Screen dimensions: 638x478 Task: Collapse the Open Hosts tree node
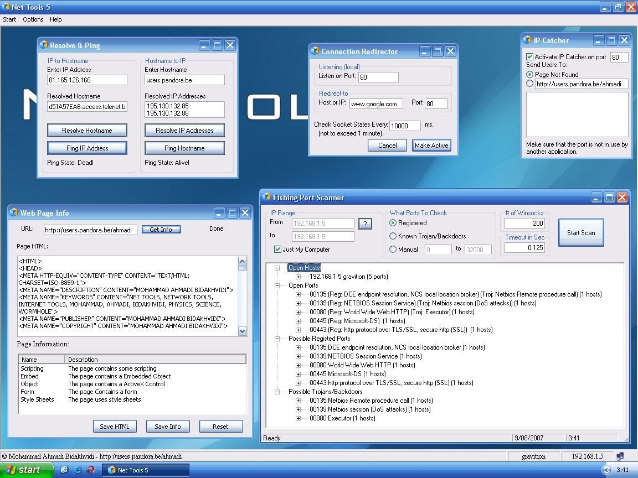point(277,268)
